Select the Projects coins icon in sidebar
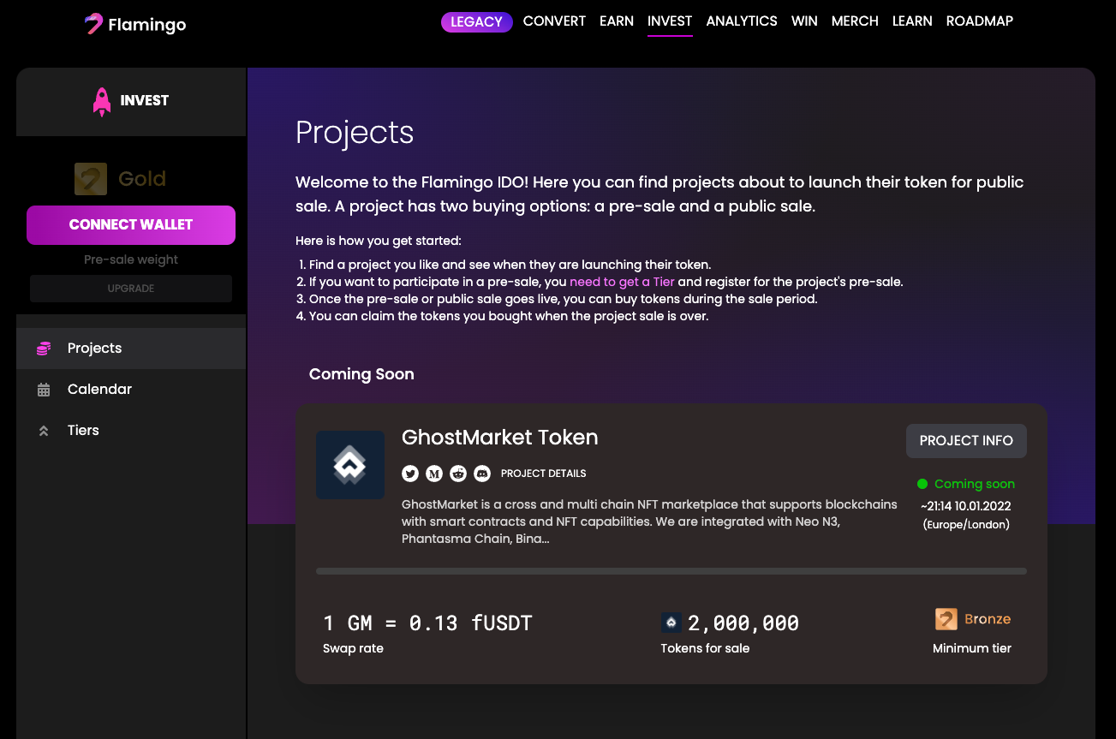Viewport: 1116px width, 739px height. 44,349
